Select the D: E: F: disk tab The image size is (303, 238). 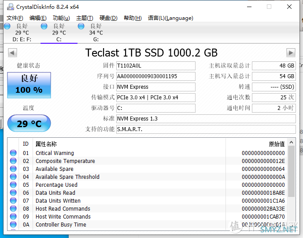coord(22,33)
